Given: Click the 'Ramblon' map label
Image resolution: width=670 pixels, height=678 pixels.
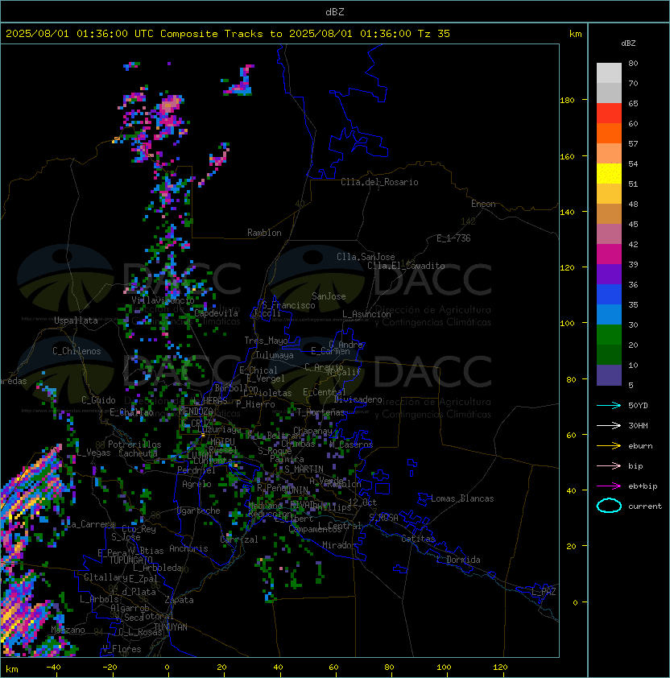Looking at the screenshot, I should [x=264, y=233].
